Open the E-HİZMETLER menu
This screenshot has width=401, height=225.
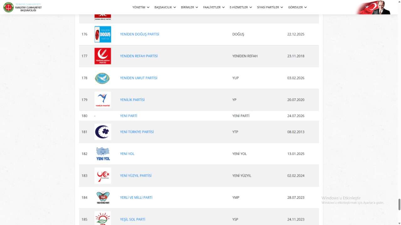241,7
